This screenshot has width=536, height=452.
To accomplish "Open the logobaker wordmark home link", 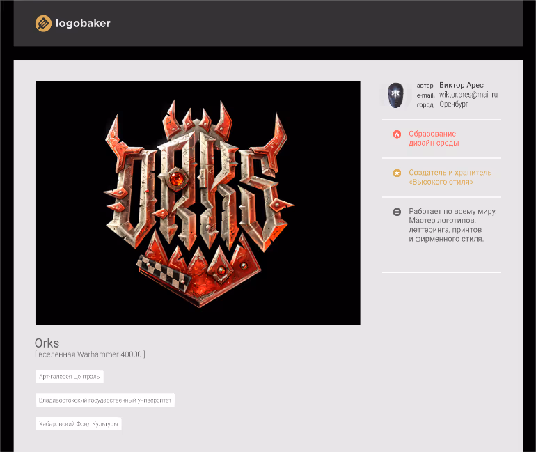I will pyautogui.click(x=83, y=23).
